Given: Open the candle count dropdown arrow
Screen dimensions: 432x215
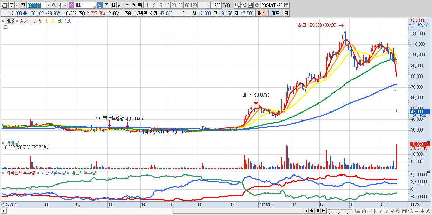Looking at the screenshot, I should [x=208, y=5].
